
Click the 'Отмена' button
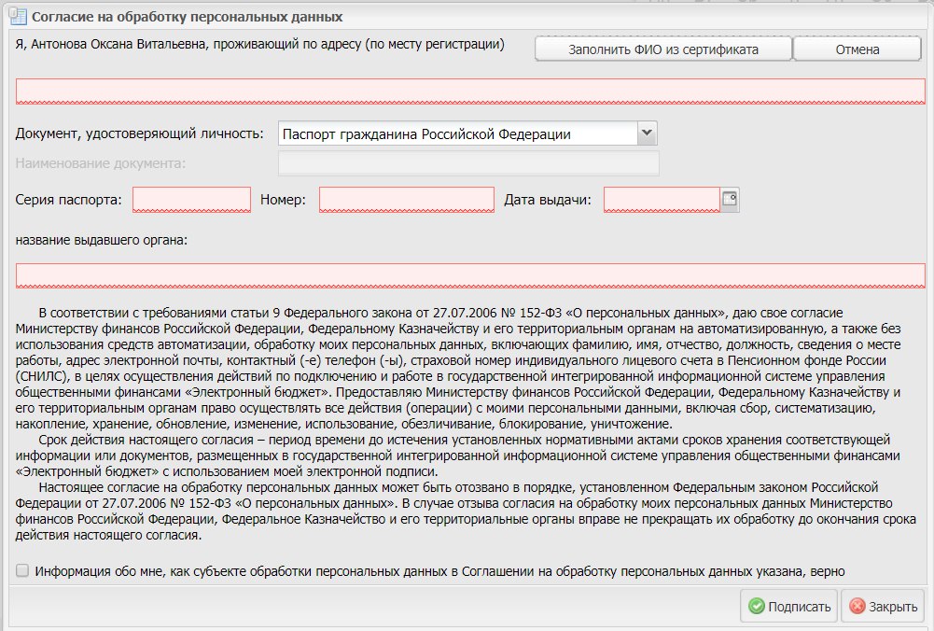(x=857, y=49)
